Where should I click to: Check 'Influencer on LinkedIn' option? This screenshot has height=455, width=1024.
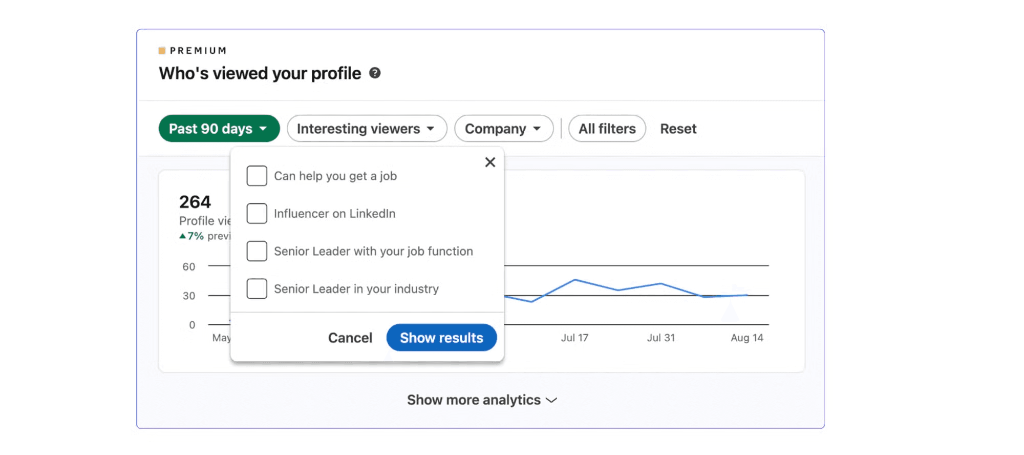tap(257, 214)
